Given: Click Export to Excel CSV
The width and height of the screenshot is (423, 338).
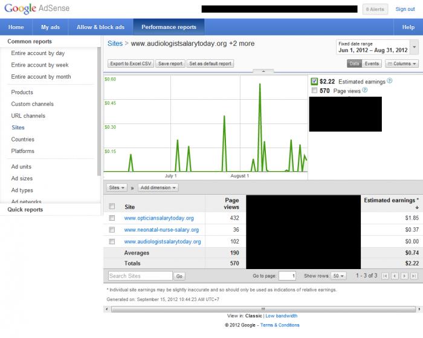Looking at the screenshot, I should pyautogui.click(x=131, y=63).
